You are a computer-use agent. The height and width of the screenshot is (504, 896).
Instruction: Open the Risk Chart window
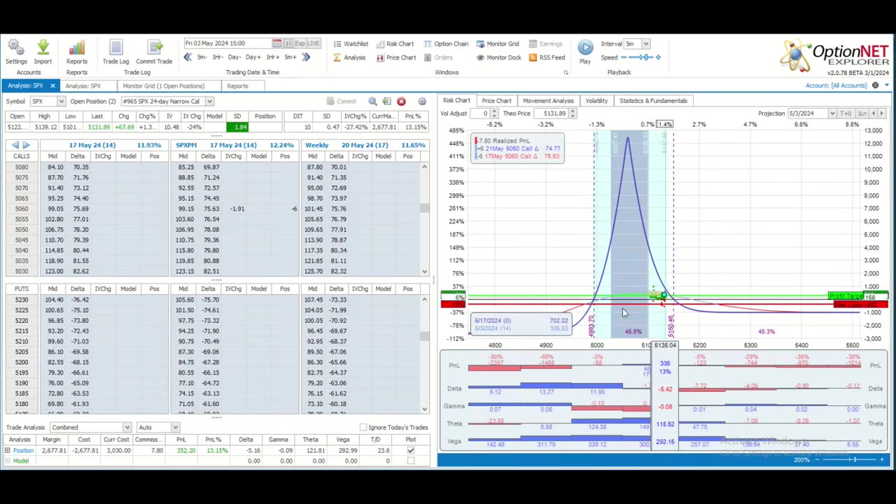395,44
